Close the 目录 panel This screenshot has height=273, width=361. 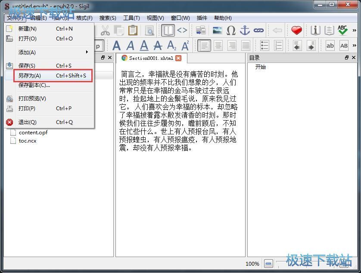click(x=354, y=58)
